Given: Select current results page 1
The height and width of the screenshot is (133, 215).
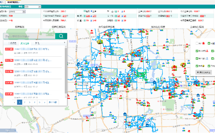Looking at the screenshot, I should point(20,102).
